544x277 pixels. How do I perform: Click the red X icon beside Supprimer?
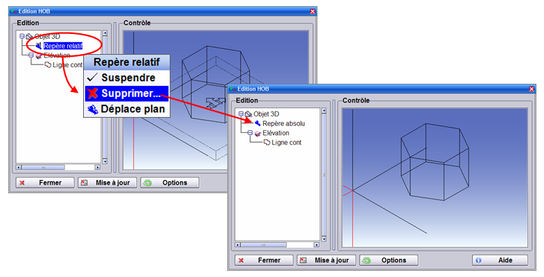click(x=92, y=93)
